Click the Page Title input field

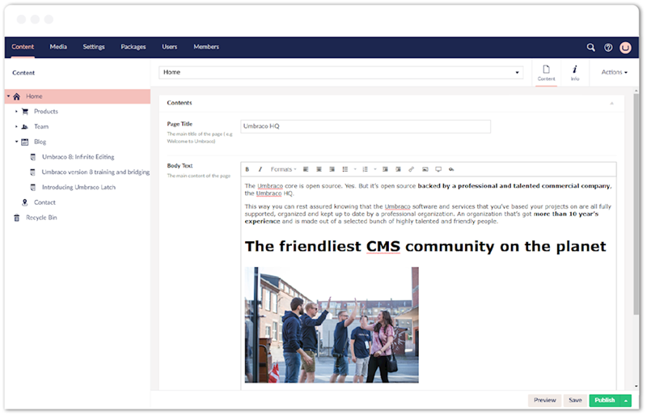click(366, 126)
